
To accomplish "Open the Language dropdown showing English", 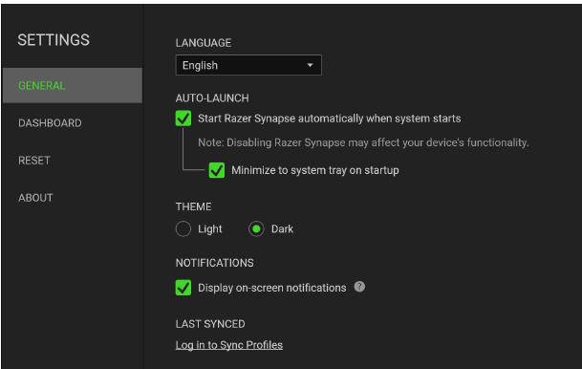I will [x=248, y=65].
